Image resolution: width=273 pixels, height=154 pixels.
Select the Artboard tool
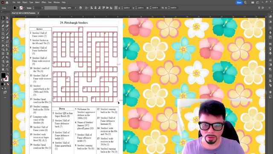coord(3,65)
